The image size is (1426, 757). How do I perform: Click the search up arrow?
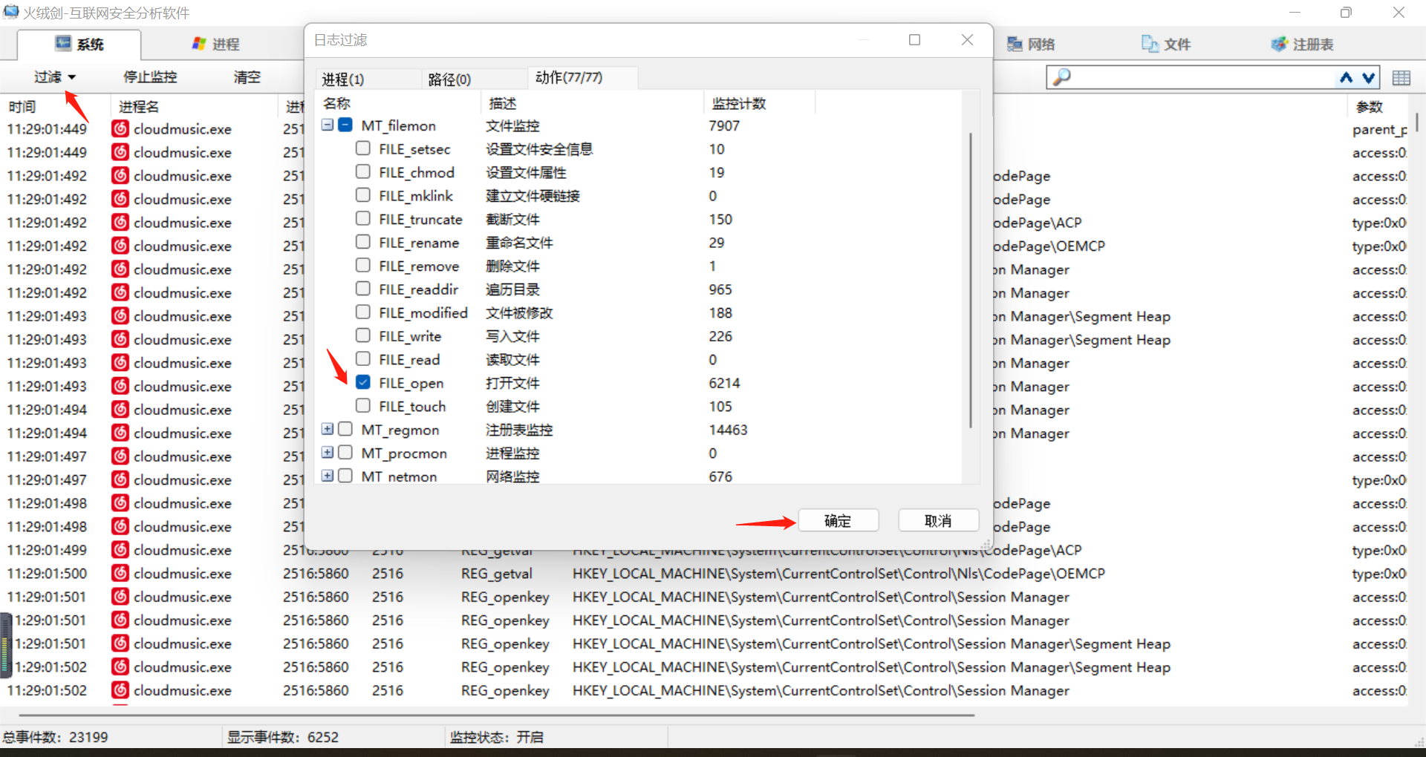pos(1346,77)
